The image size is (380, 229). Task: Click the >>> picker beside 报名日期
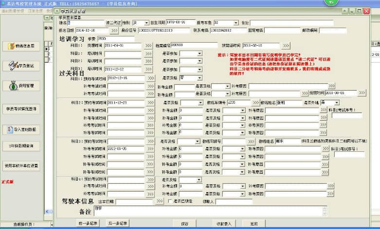(x=114, y=31)
